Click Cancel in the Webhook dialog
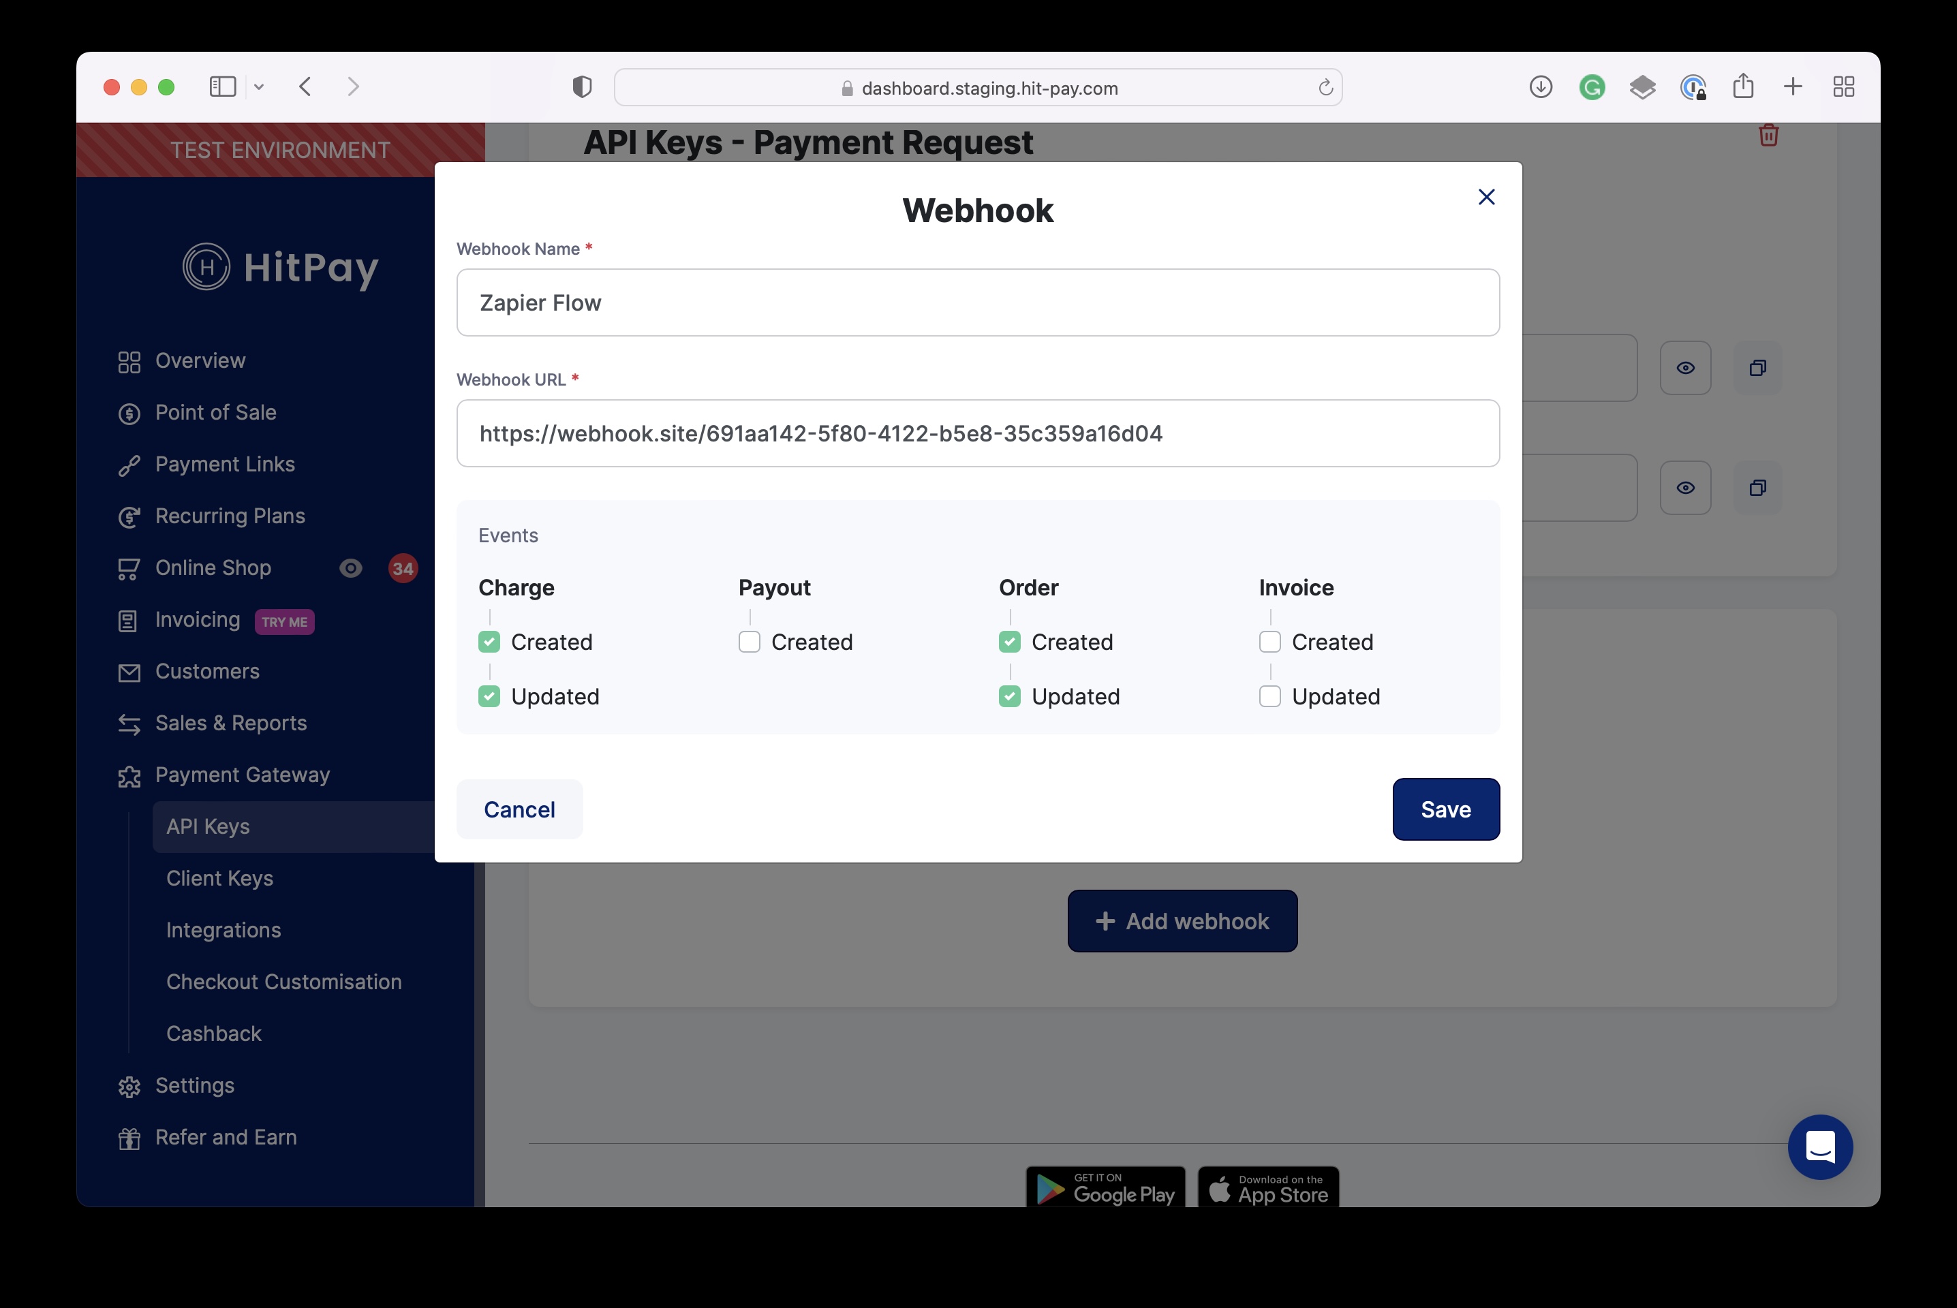This screenshot has width=1957, height=1308. pyautogui.click(x=519, y=809)
